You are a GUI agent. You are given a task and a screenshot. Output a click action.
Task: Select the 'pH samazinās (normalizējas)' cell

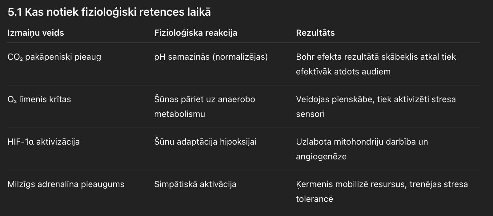(211, 57)
